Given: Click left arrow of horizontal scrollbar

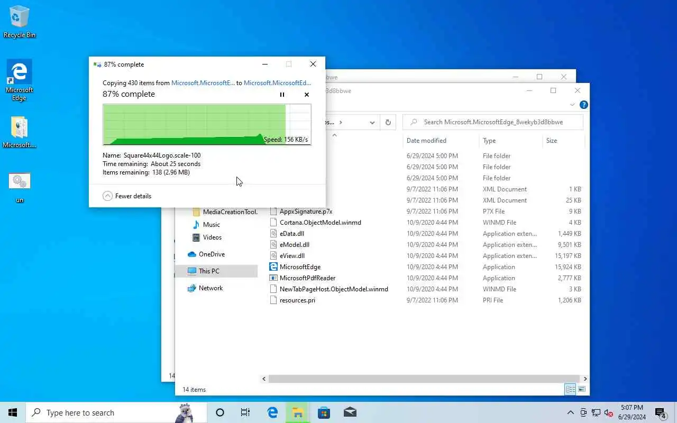Looking at the screenshot, I should 264,379.
